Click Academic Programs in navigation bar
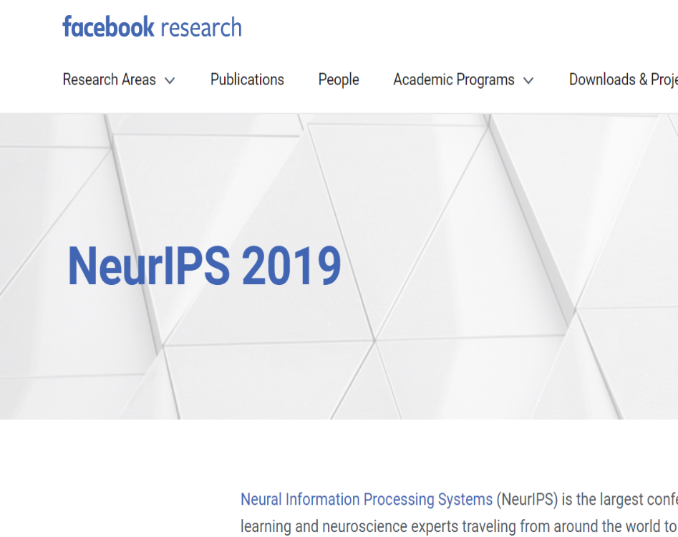Screen dimensions: 678x537 click(452, 79)
